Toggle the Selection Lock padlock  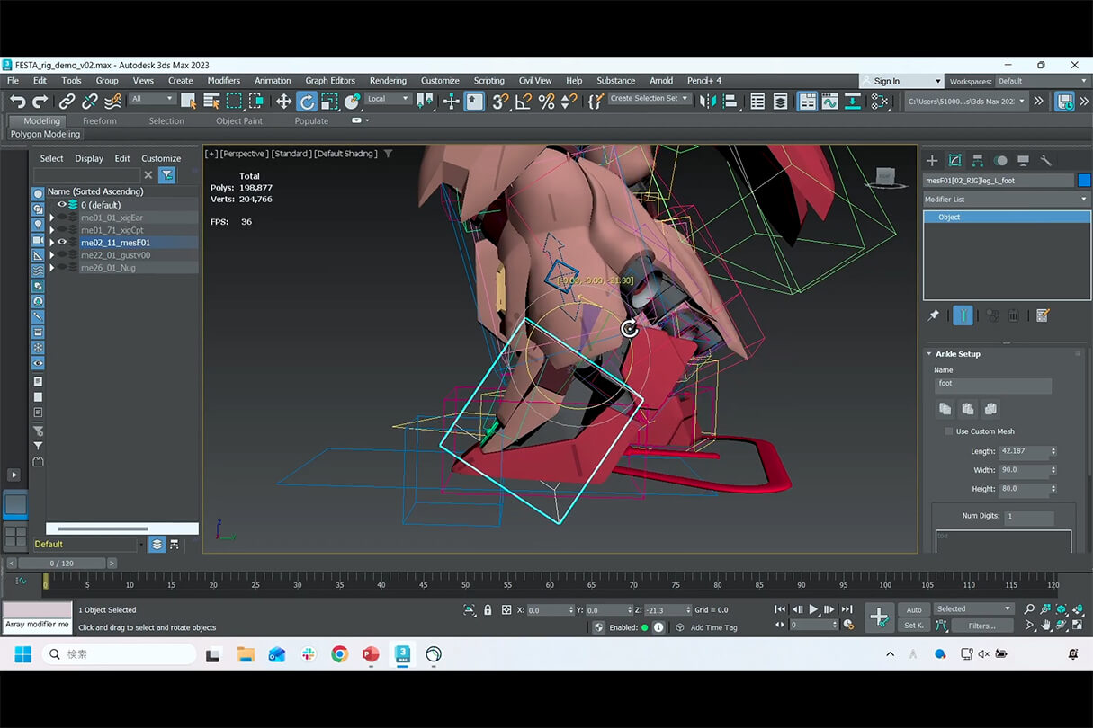(488, 609)
